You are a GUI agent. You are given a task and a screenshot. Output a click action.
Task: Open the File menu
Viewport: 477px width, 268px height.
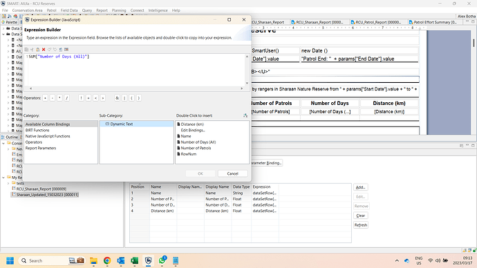(5, 10)
